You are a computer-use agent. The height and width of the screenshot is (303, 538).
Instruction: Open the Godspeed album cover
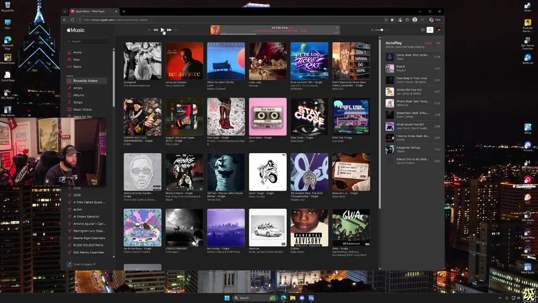coord(142,61)
